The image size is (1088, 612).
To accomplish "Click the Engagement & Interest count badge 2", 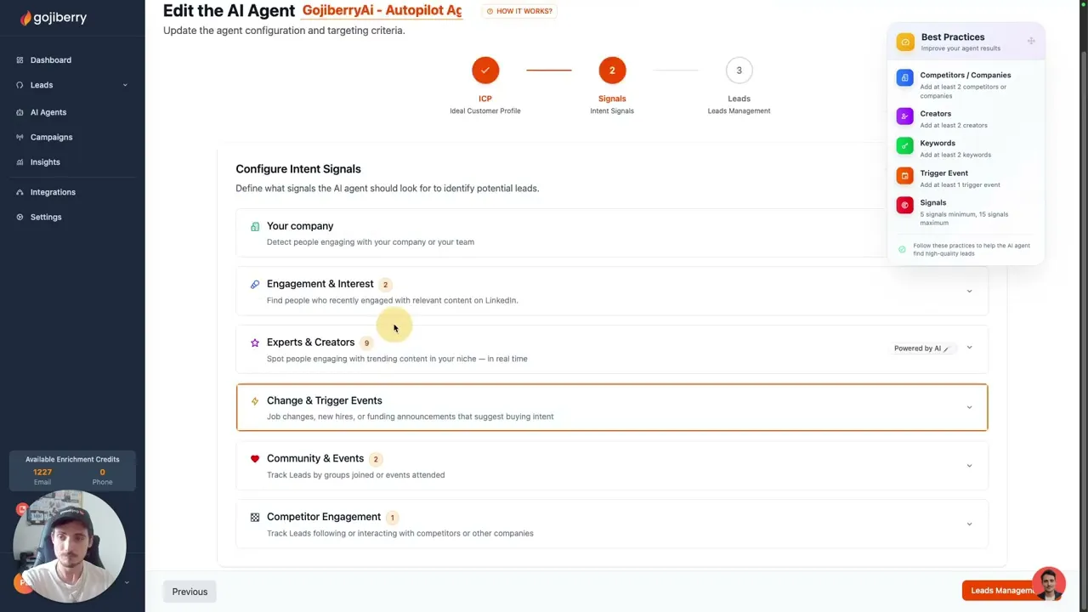I will coord(385,285).
